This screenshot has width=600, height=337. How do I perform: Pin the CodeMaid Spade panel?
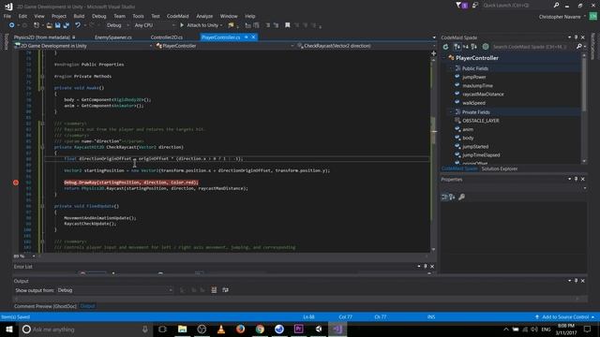tap(576, 37)
